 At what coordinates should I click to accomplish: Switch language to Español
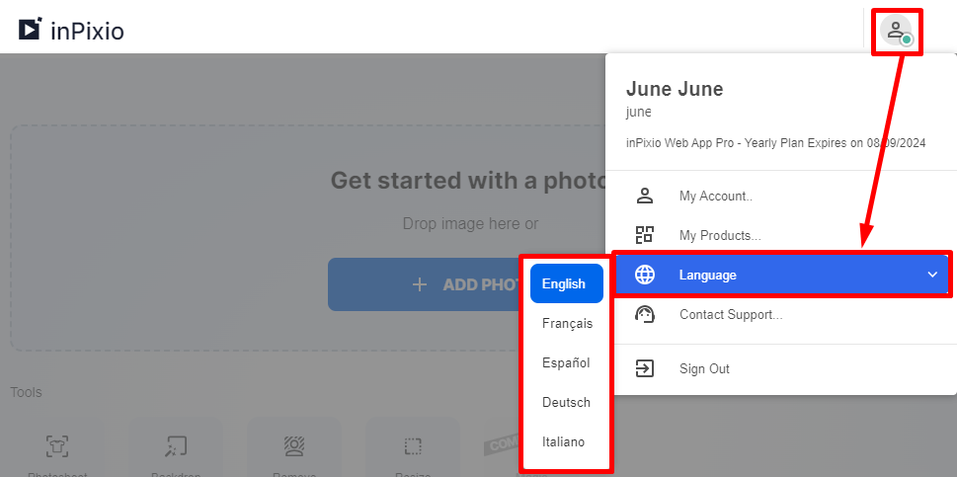pos(566,363)
